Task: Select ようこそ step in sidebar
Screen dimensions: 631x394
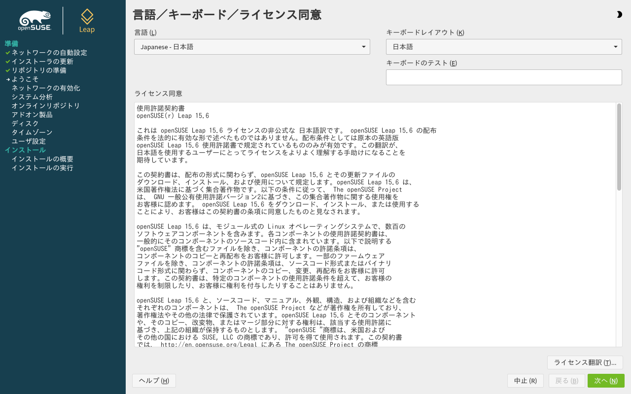Action: tap(25, 79)
